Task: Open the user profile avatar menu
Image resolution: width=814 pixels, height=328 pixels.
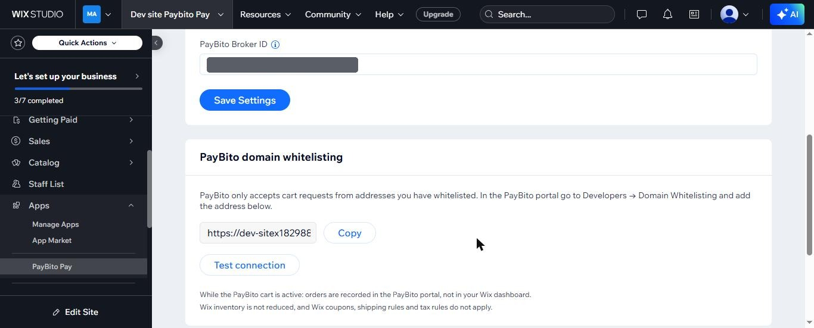Action: [729, 14]
